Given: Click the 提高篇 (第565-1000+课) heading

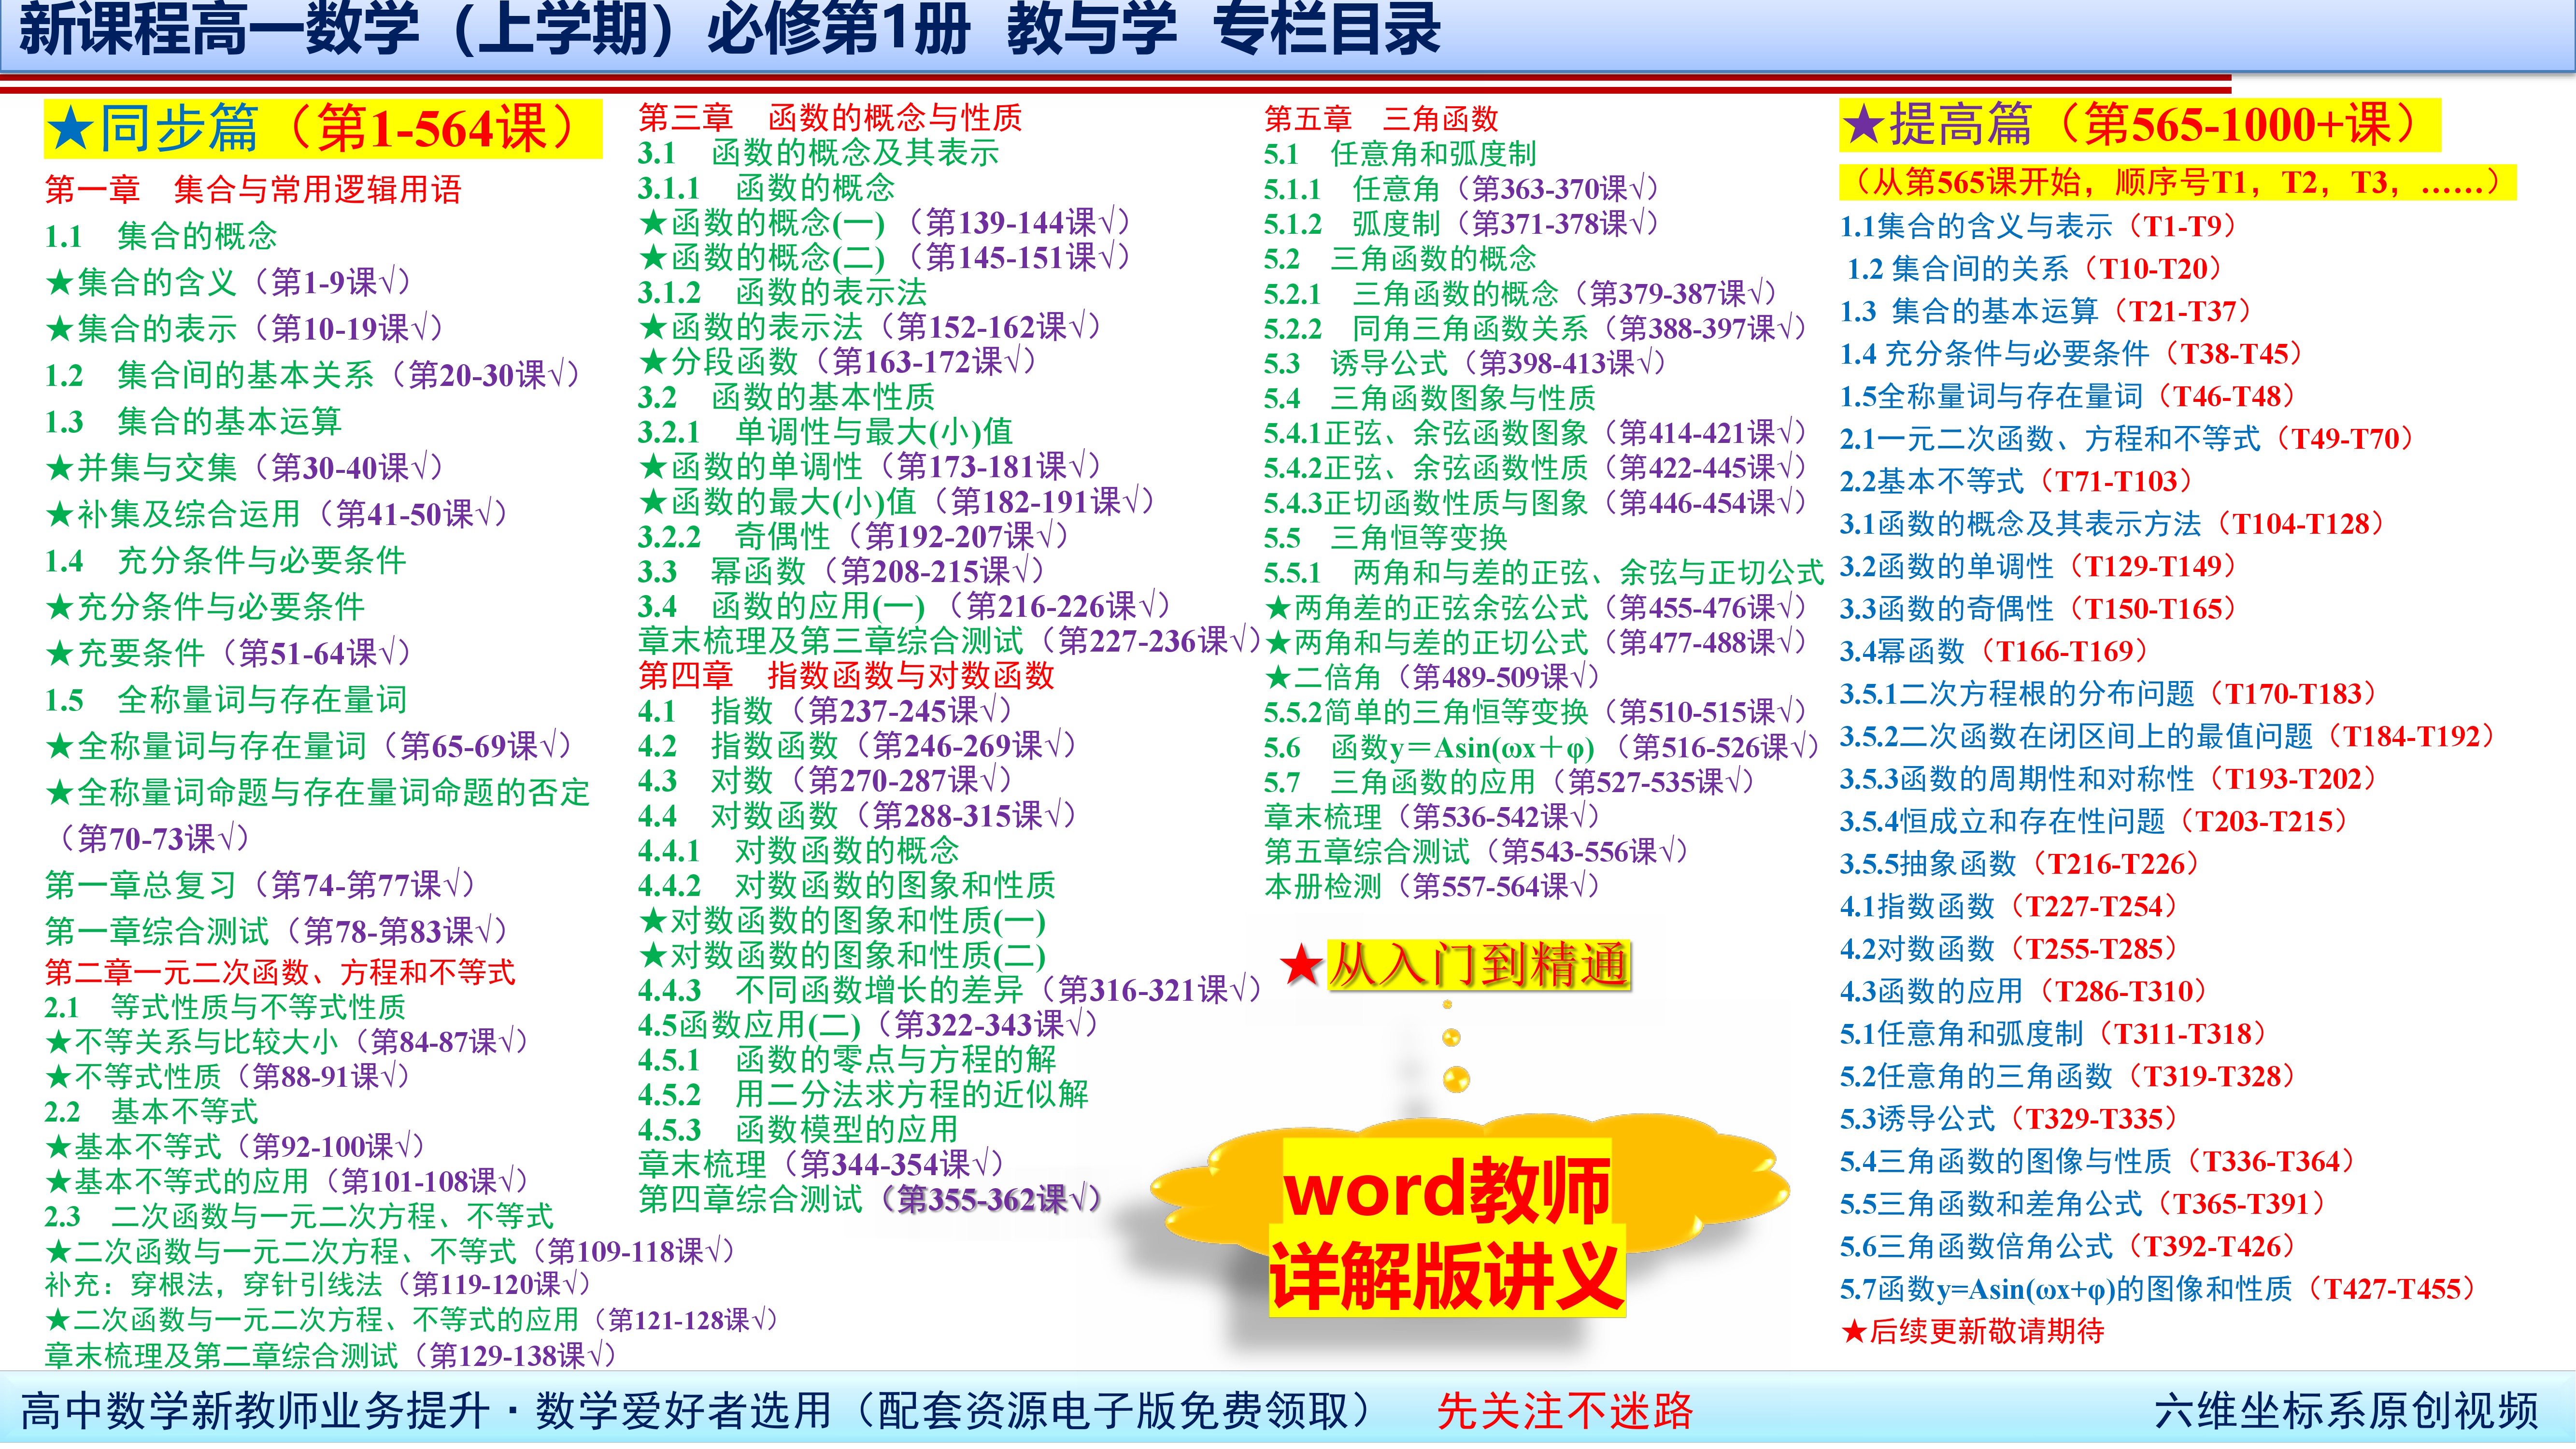Looking at the screenshot, I should point(2140,125).
